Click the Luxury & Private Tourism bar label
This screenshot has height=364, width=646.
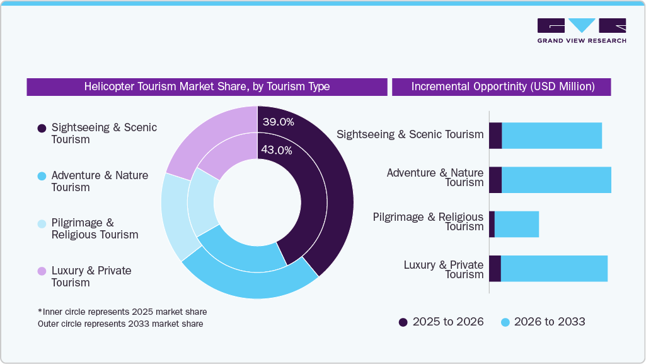tap(444, 269)
